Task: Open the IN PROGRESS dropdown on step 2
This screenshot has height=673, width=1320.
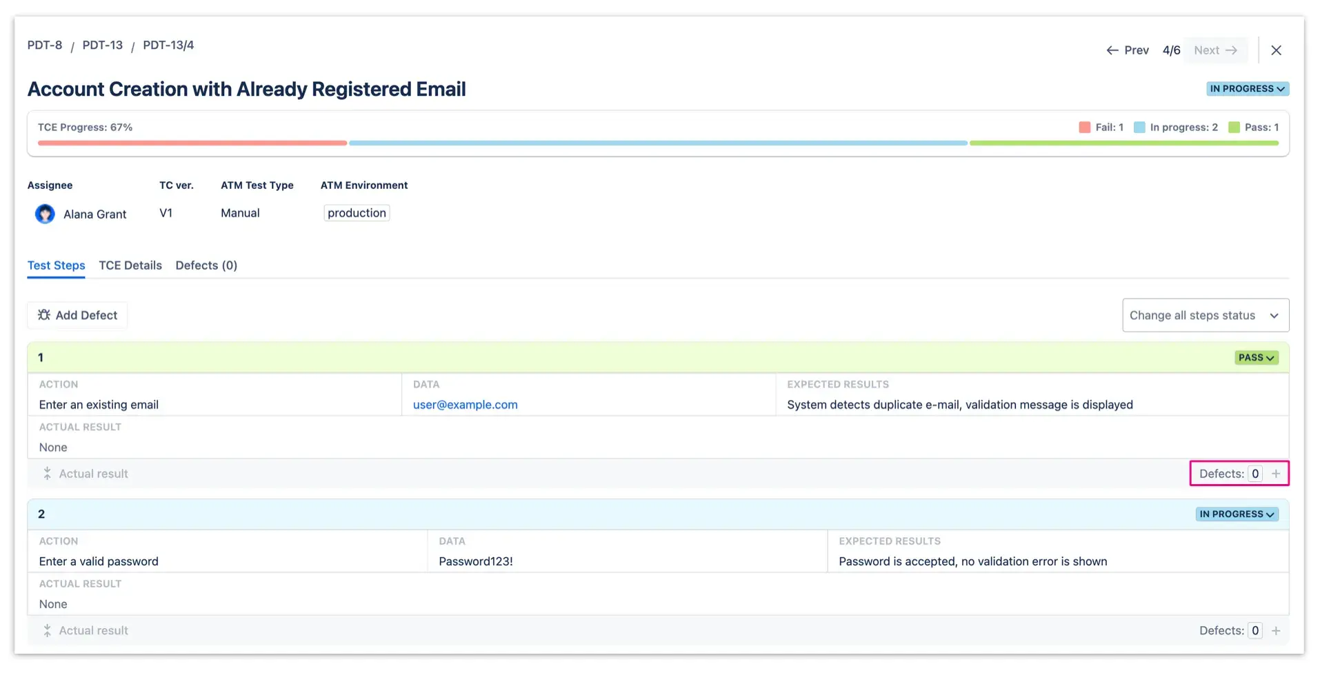Action: [1237, 514]
